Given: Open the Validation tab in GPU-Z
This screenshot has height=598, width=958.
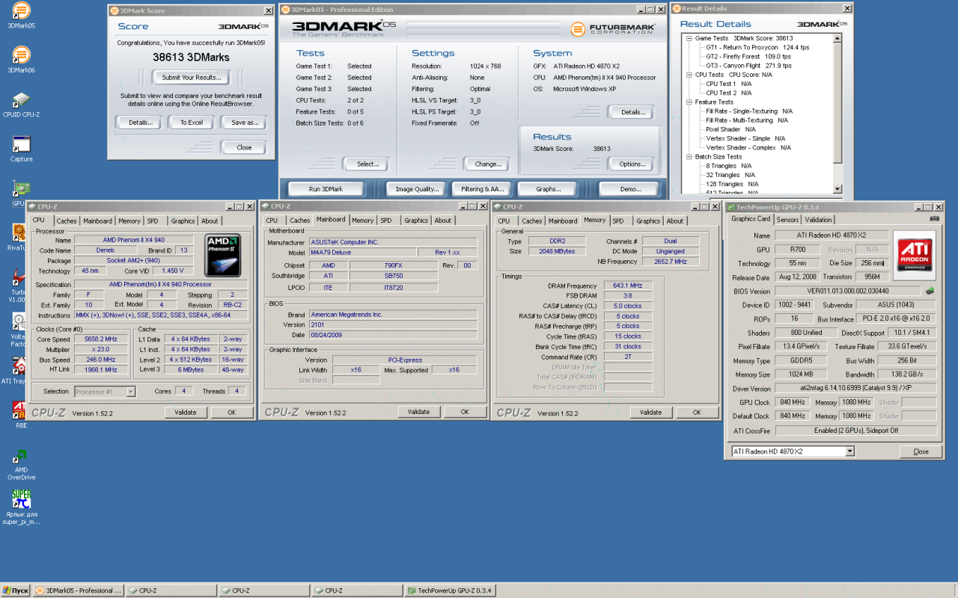Looking at the screenshot, I should tap(818, 220).
